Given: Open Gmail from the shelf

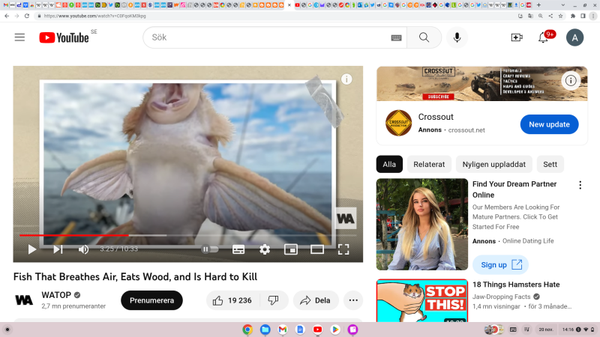Looking at the screenshot, I should [283, 330].
